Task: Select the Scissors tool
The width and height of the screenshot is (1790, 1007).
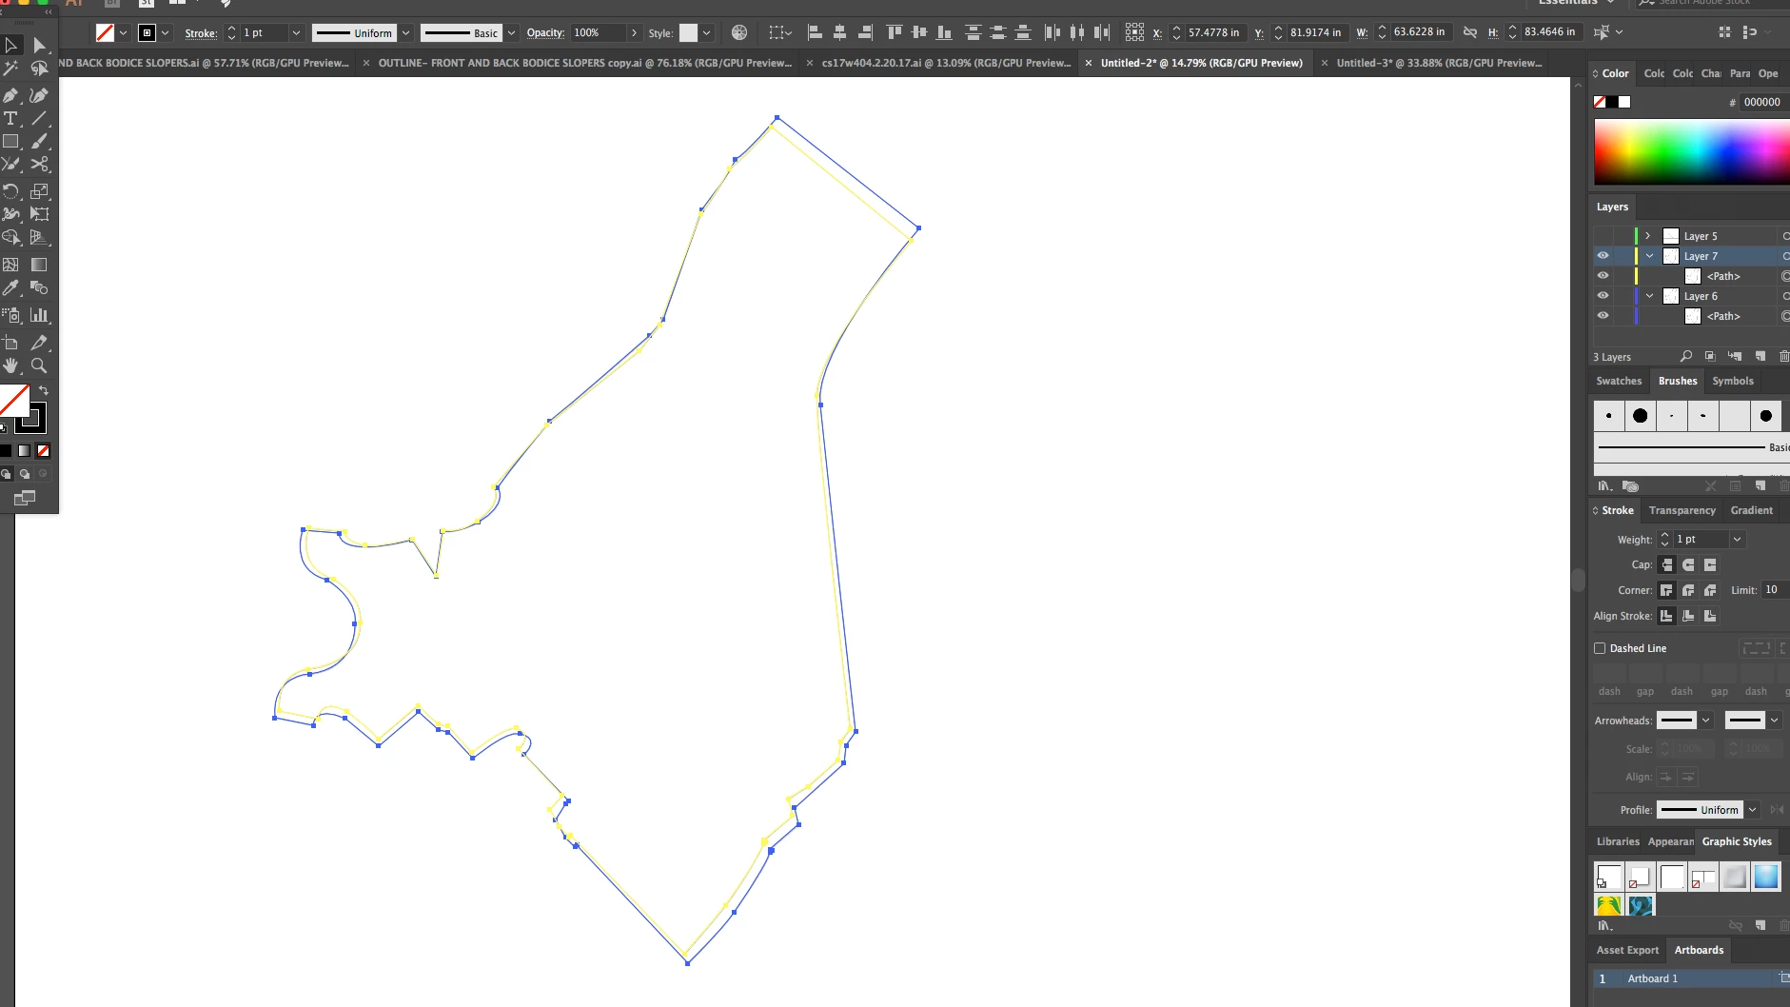Action: click(39, 164)
